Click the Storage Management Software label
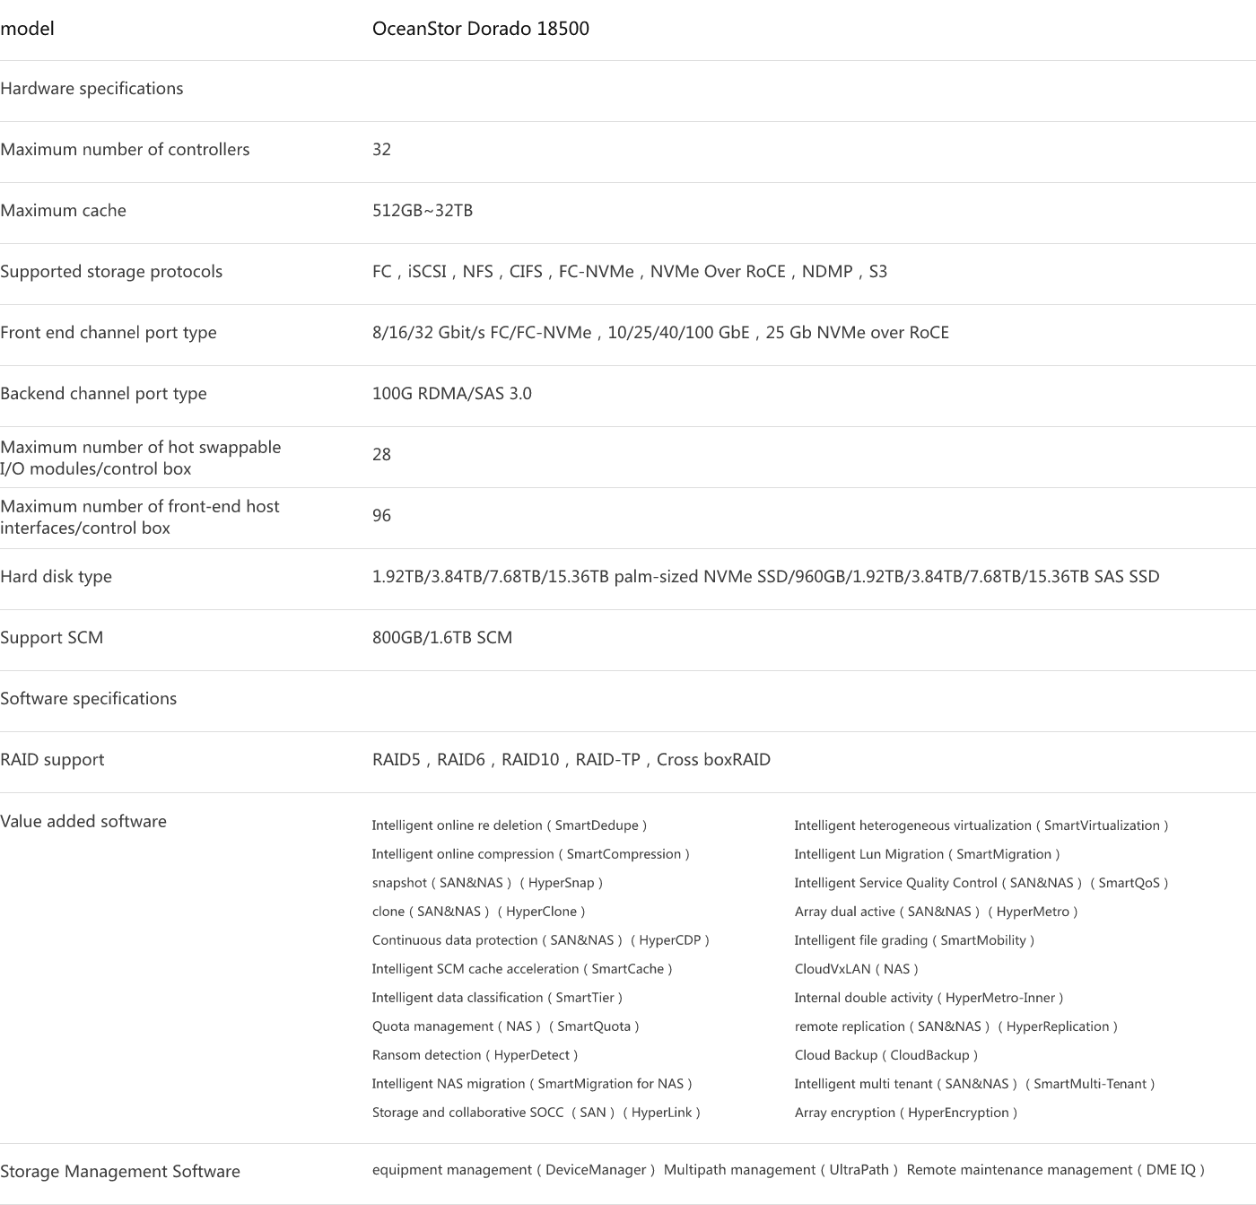This screenshot has height=1205, width=1256. (x=120, y=1172)
